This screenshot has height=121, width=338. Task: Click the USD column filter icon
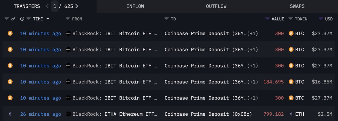(321, 19)
